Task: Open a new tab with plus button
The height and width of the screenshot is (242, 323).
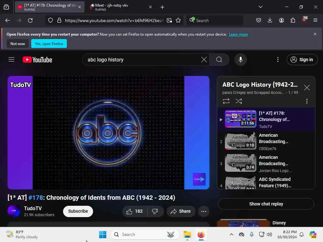Action: (162, 7)
